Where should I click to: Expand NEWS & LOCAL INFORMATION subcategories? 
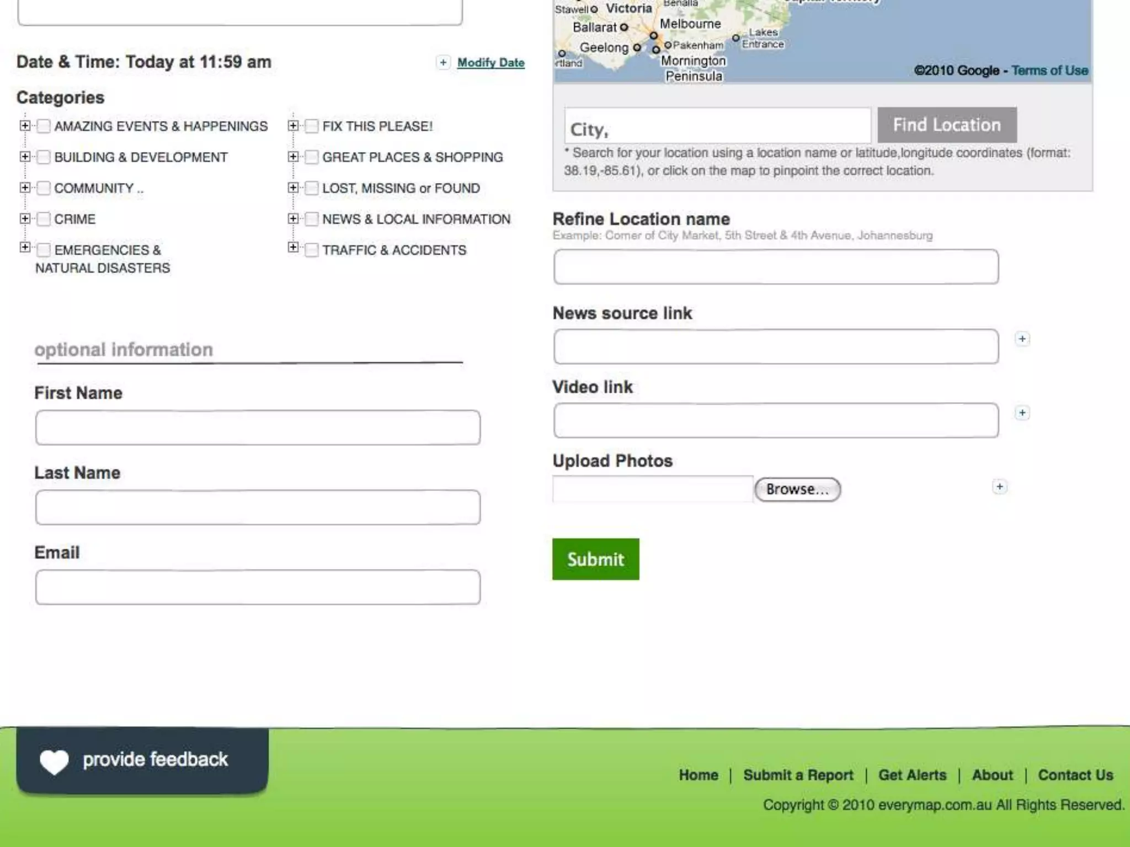293,218
